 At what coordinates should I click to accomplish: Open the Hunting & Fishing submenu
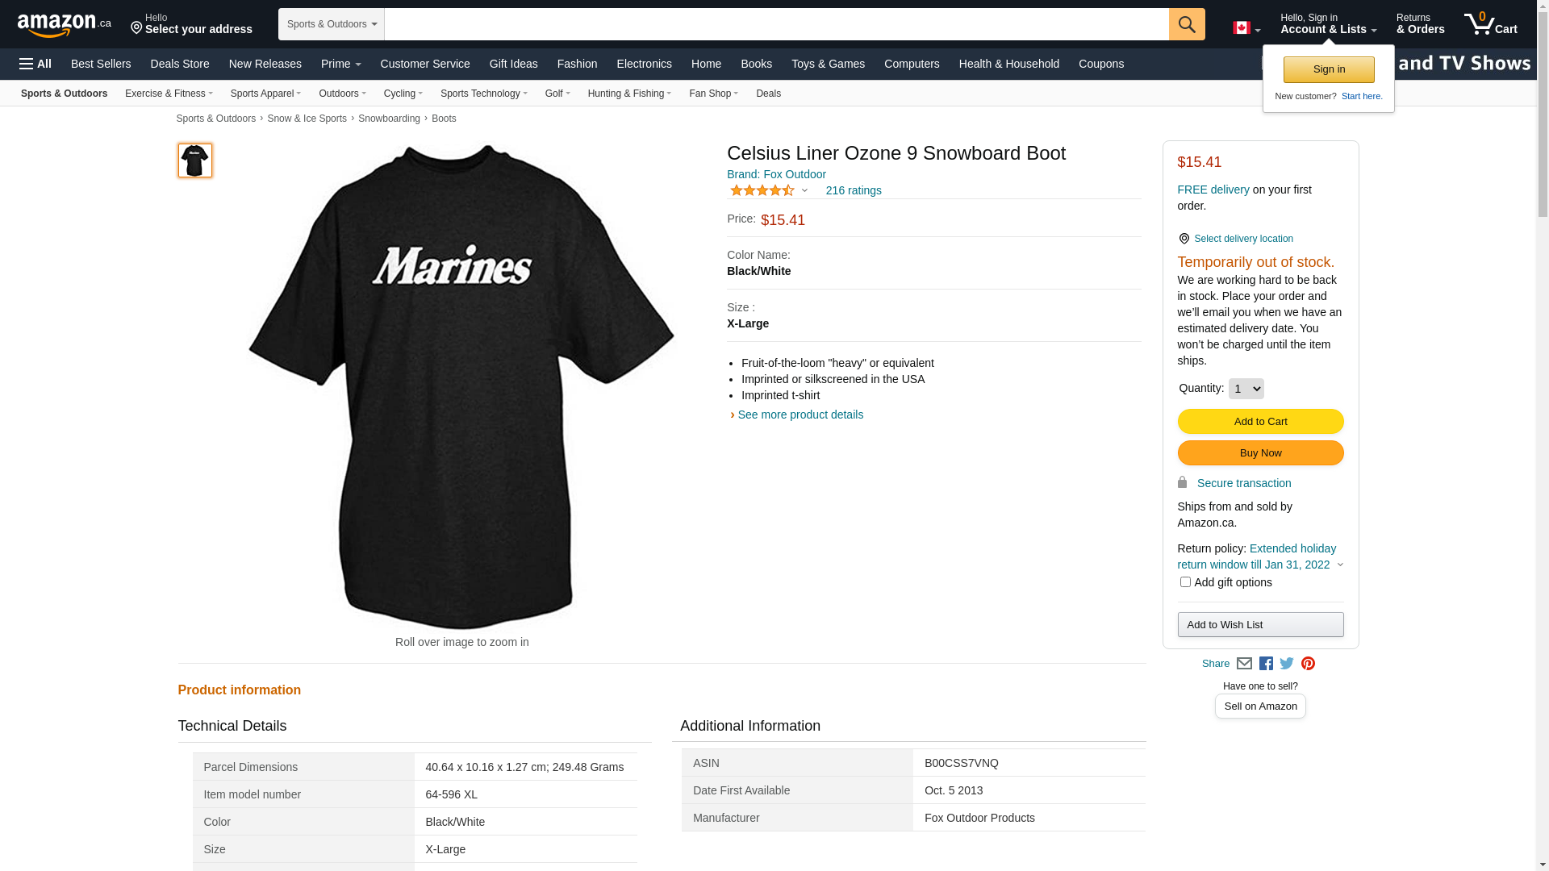[x=629, y=94]
